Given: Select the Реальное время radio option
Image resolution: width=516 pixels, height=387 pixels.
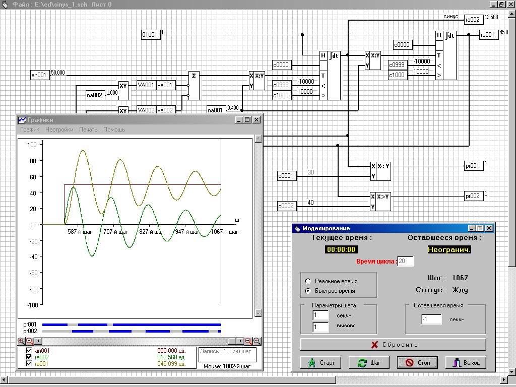Looking at the screenshot, I should point(308,281).
